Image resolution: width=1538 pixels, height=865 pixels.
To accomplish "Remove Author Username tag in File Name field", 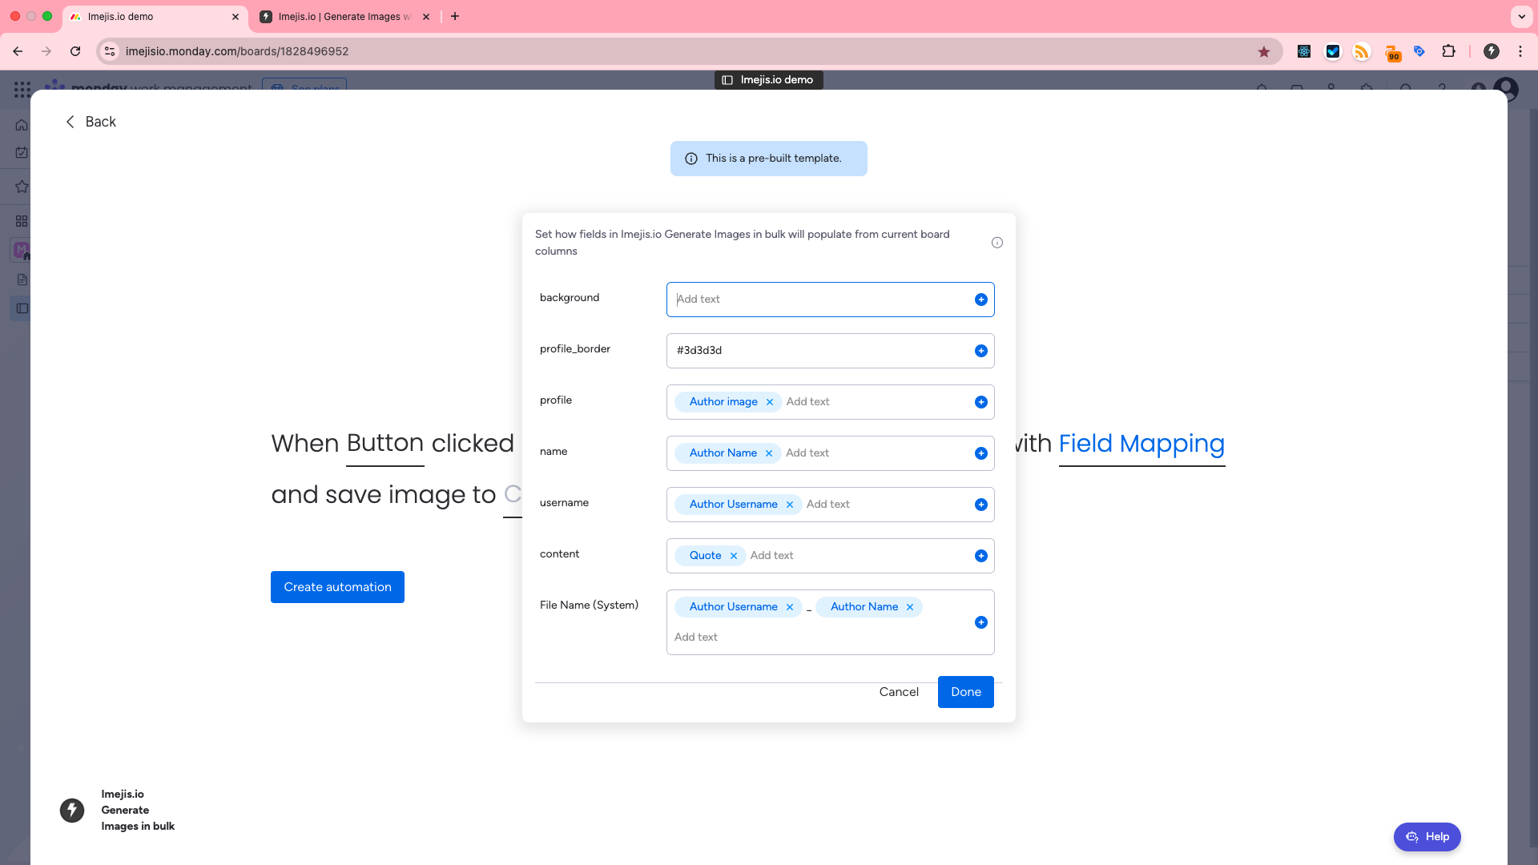I will (x=790, y=607).
